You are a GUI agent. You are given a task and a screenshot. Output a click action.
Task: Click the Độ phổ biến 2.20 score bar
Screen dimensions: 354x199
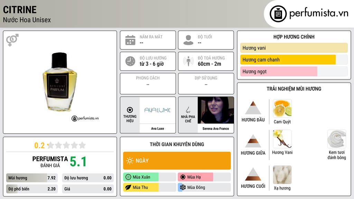pyautogui.click(x=32, y=189)
